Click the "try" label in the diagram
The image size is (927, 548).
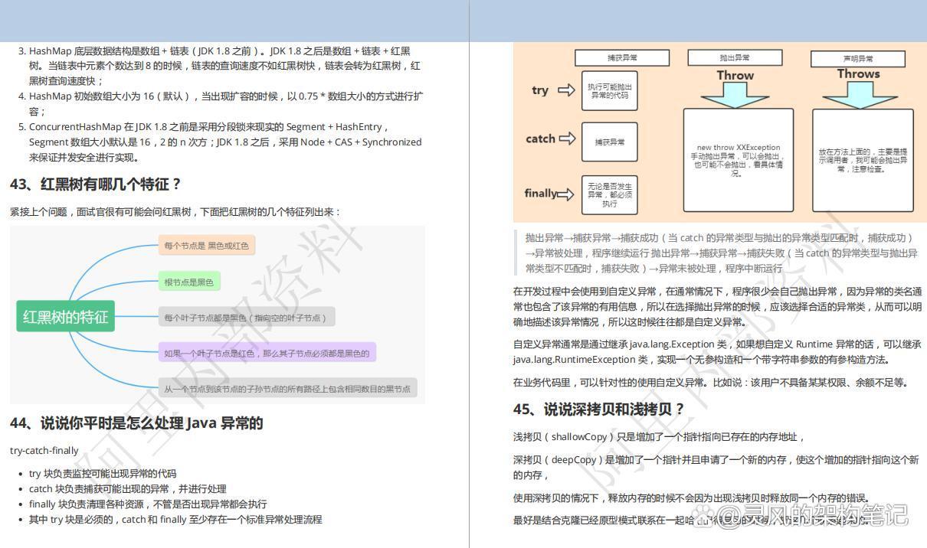(540, 90)
